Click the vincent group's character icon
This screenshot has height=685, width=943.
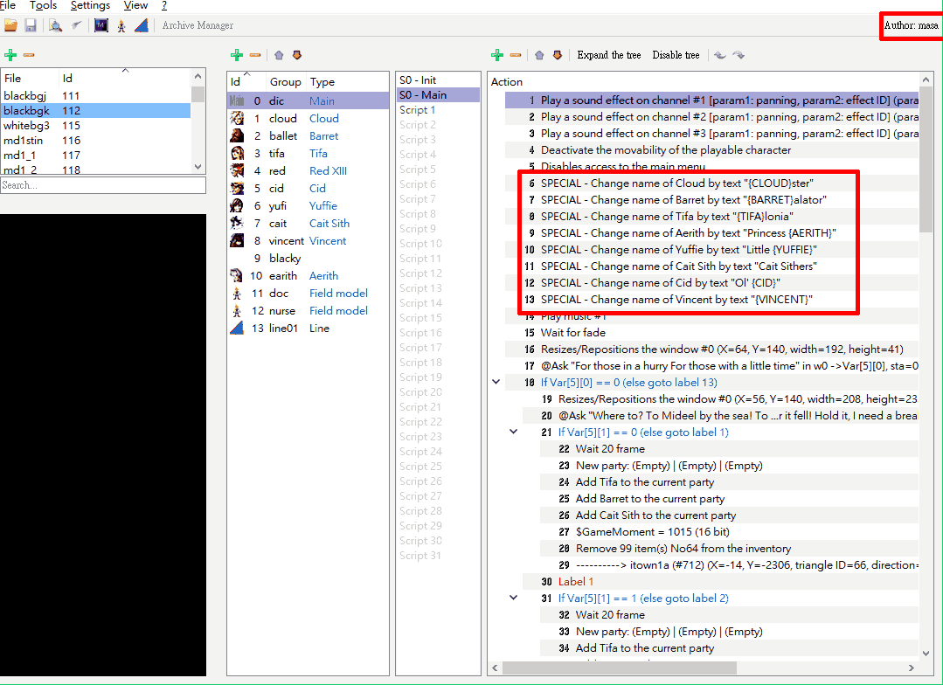click(x=237, y=240)
